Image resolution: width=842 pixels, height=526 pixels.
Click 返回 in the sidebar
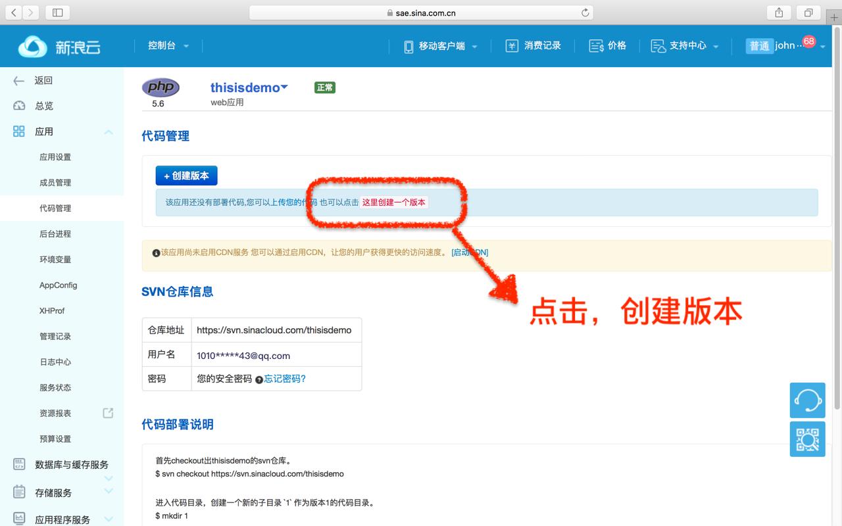pyautogui.click(x=43, y=80)
